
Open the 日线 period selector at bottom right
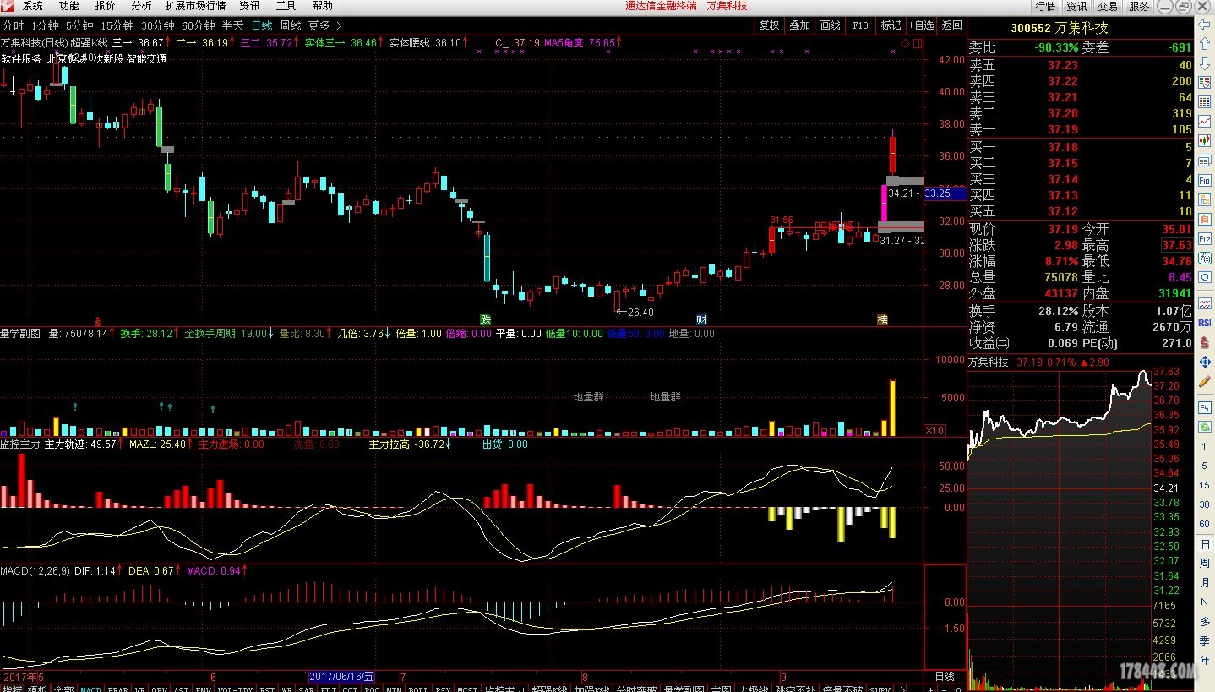coord(945,677)
